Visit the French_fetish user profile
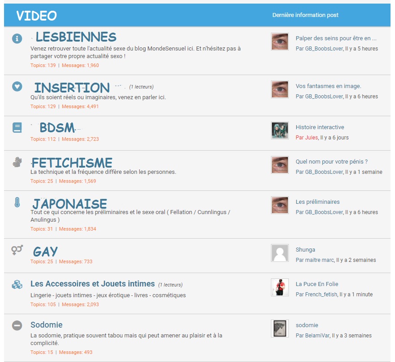The height and width of the screenshot is (362, 395). (x=321, y=295)
